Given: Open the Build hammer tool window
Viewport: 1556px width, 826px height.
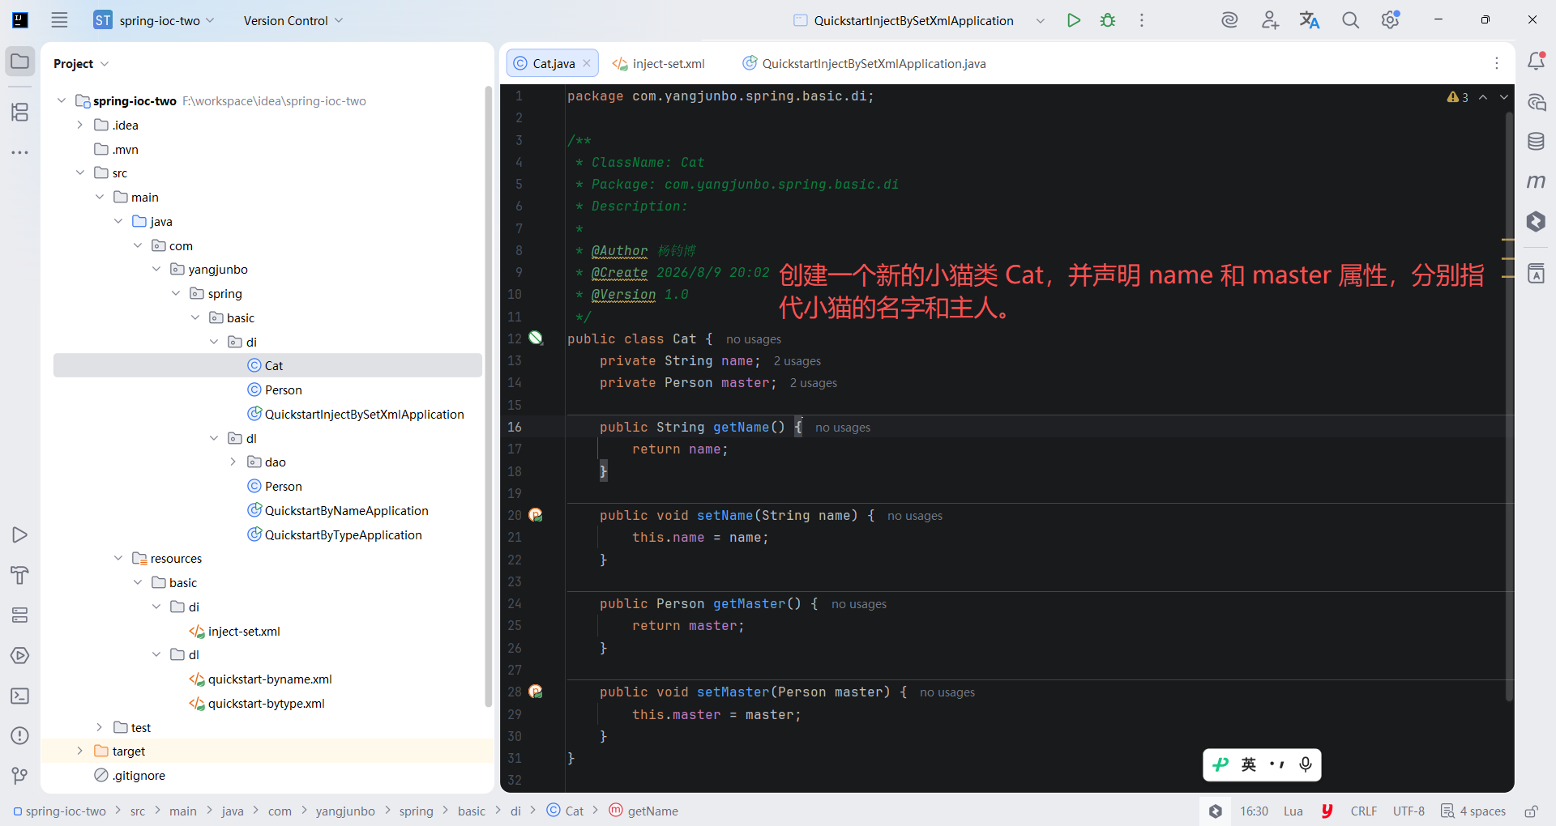Looking at the screenshot, I should pyautogui.click(x=20, y=575).
